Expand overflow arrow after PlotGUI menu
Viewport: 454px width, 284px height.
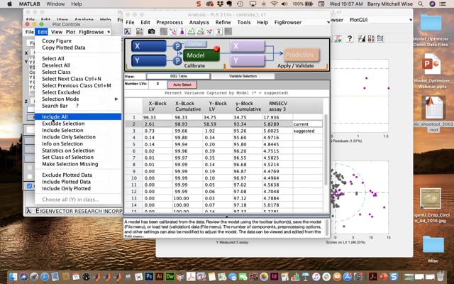click(x=411, y=20)
